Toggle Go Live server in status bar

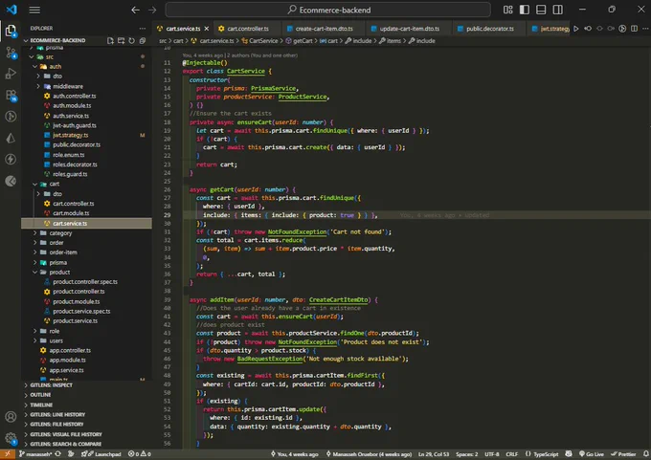pos(592,454)
